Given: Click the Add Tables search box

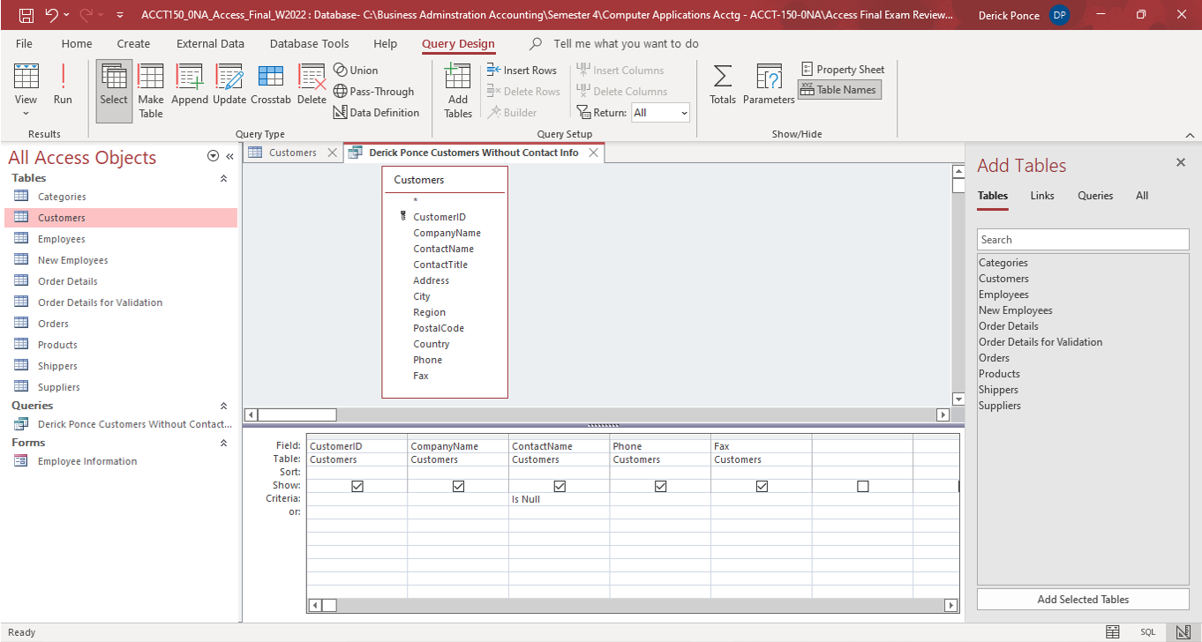Looking at the screenshot, I should [x=1083, y=240].
